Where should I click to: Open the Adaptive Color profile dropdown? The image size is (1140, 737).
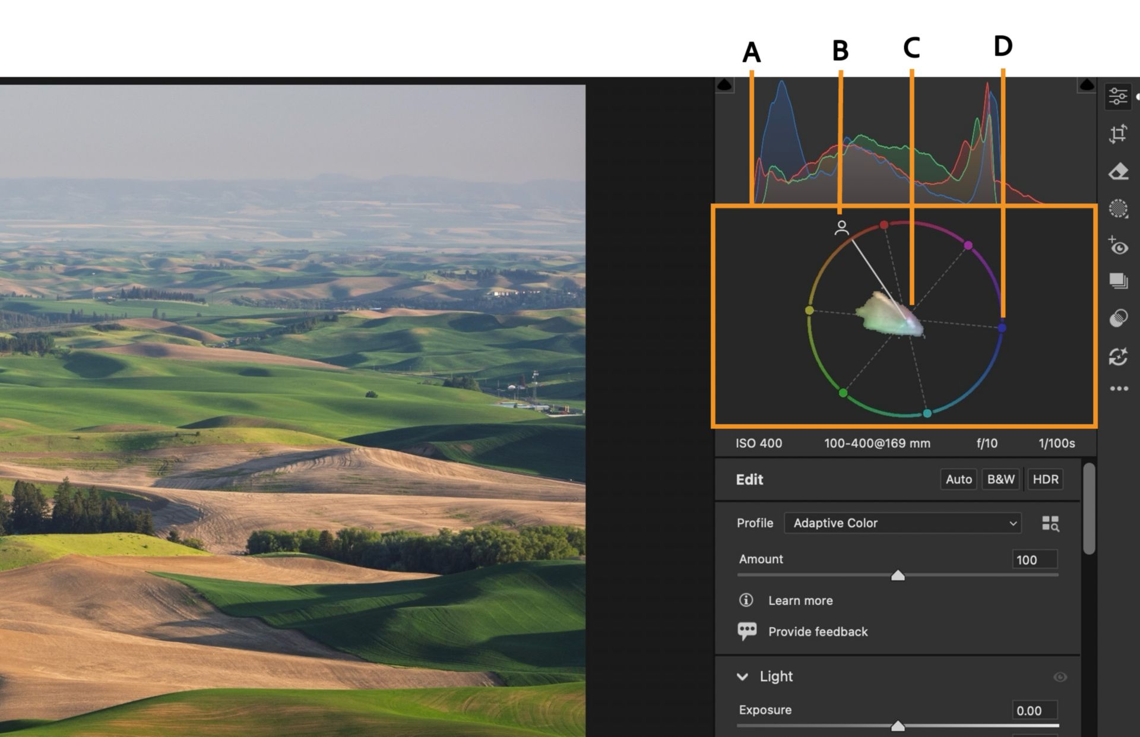point(902,523)
